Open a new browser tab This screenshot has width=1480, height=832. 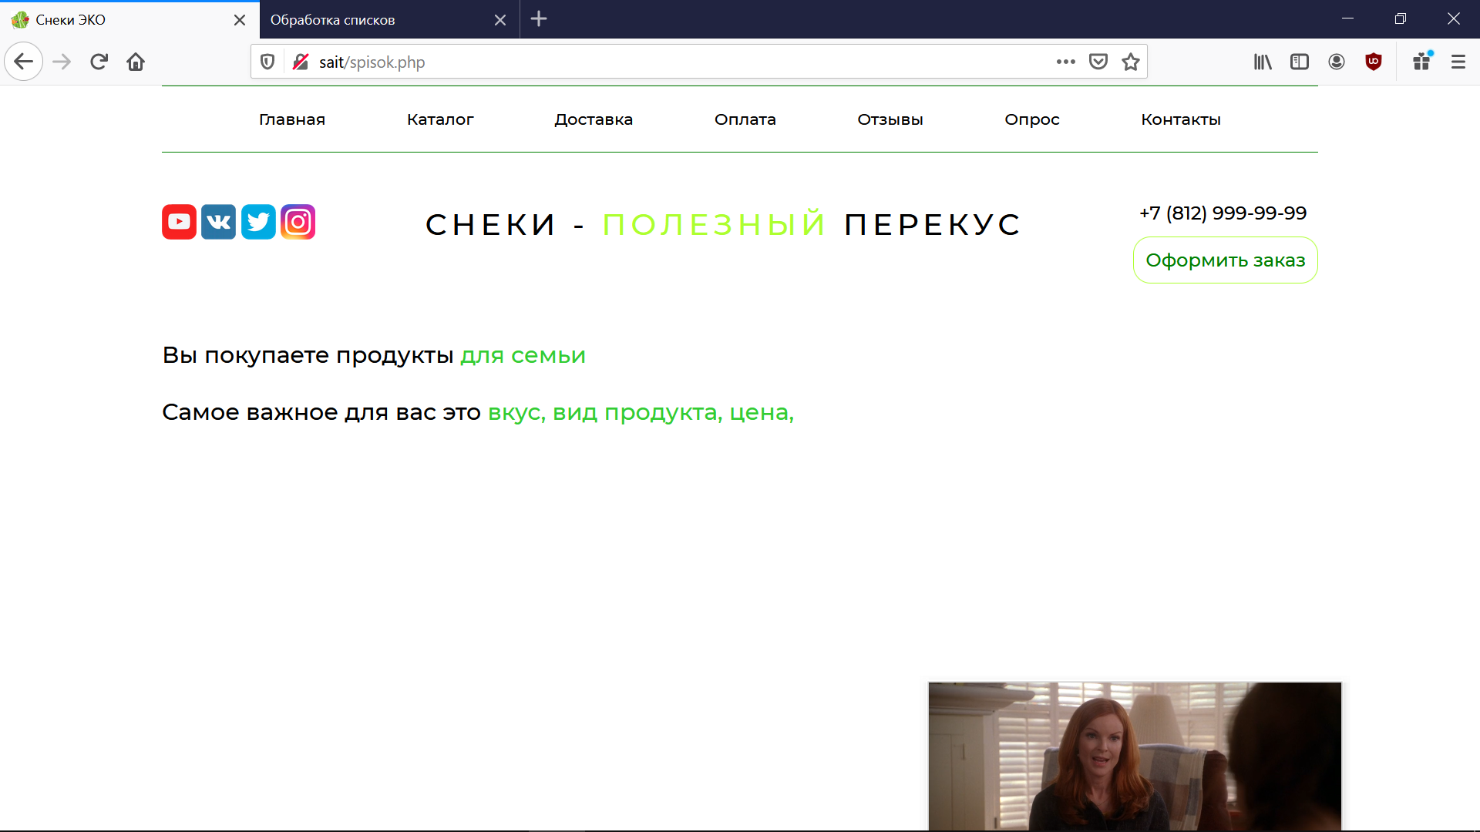[539, 19]
